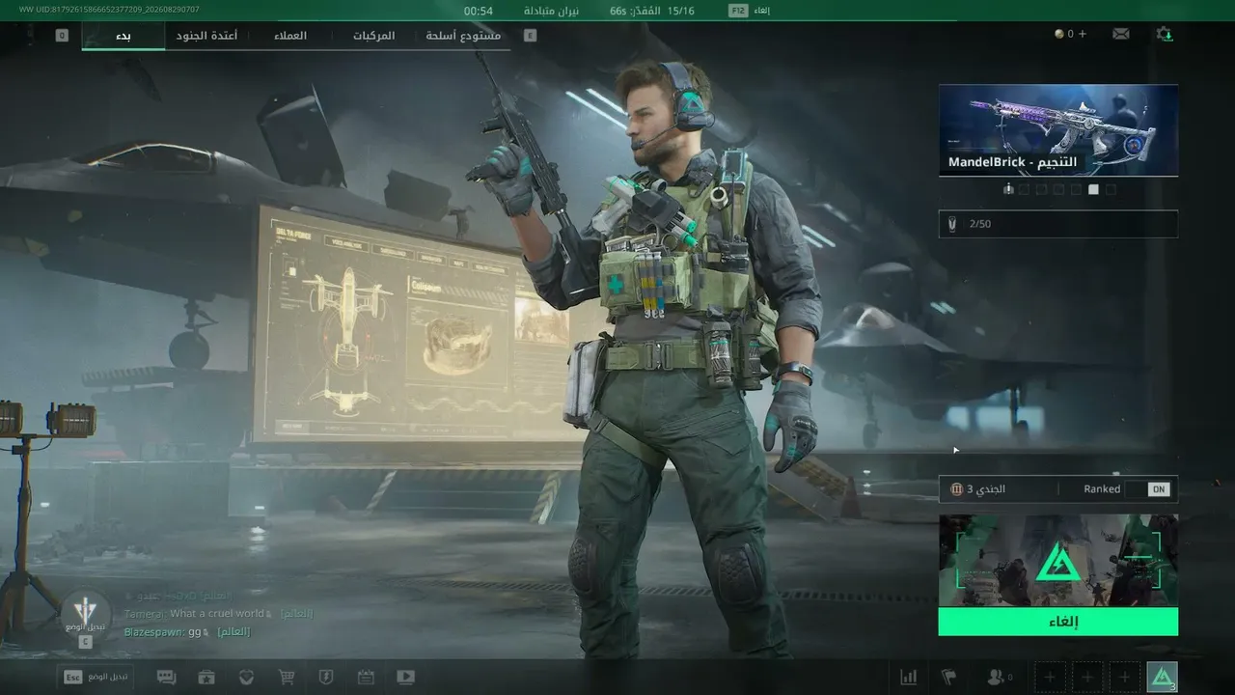Screen dimensions: 1235x695
Task: Click the الجندي 3 rank label
Action: [986, 489]
